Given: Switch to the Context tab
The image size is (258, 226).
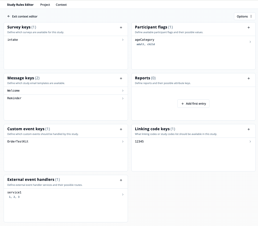Looking at the screenshot, I should pos(61,5).
